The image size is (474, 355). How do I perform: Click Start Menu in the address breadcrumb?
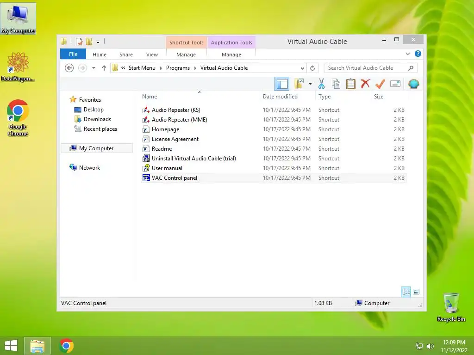[142, 68]
